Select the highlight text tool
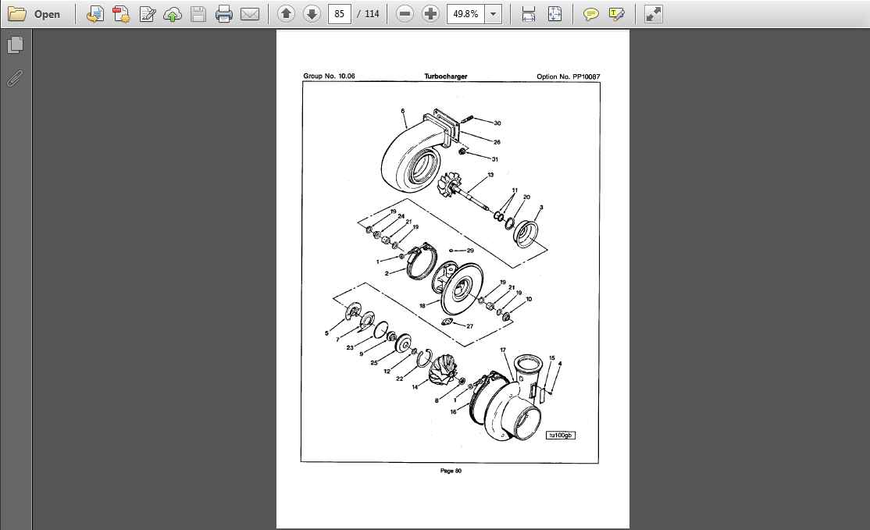The height and width of the screenshot is (530, 870). pyautogui.click(x=616, y=14)
